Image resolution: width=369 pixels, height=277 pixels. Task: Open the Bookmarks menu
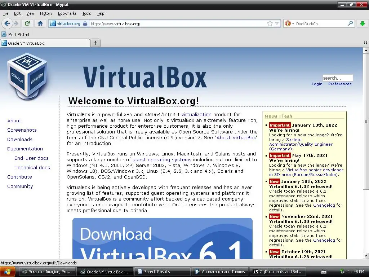pos(67,13)
